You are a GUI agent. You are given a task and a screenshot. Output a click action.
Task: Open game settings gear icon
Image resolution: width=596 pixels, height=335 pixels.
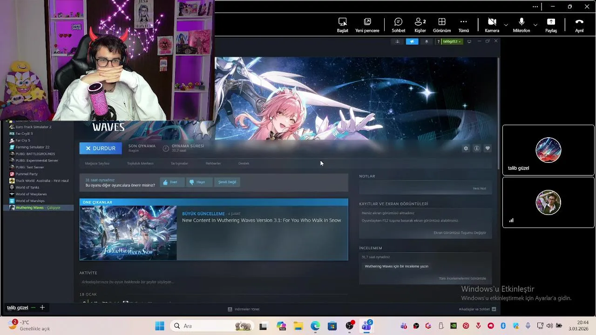coord(466,148)
